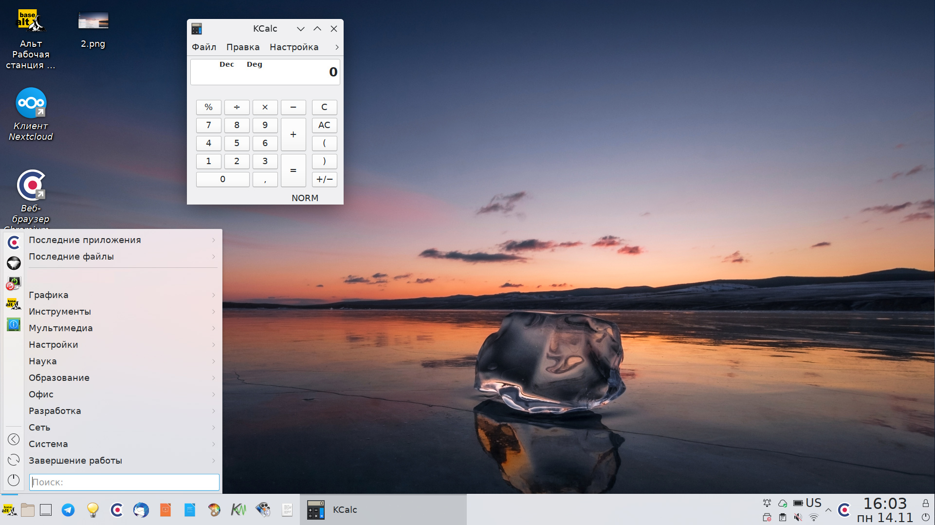Show hidden tray icons arrow
The image size is (935, 525).
coord(828,510)
